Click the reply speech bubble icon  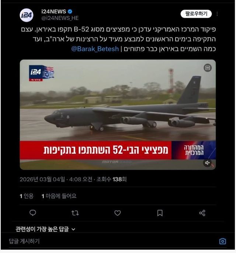[x=33, y=213]
